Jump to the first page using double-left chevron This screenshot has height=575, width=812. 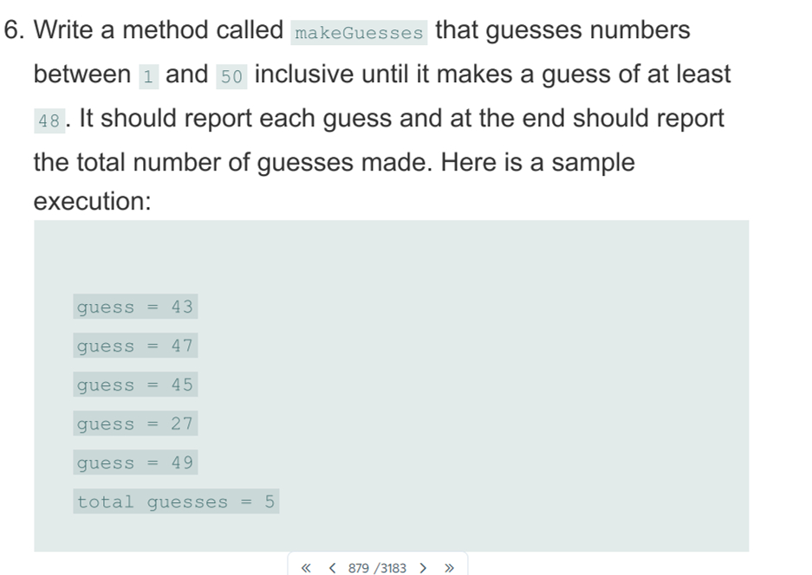click(305, 567)
